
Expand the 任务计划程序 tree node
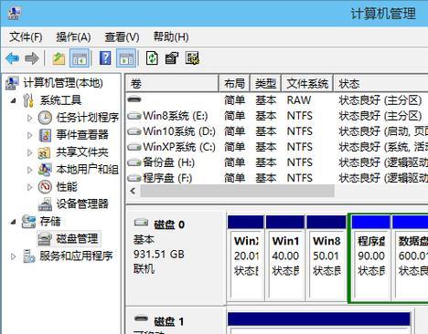click(x=29, y=118)
